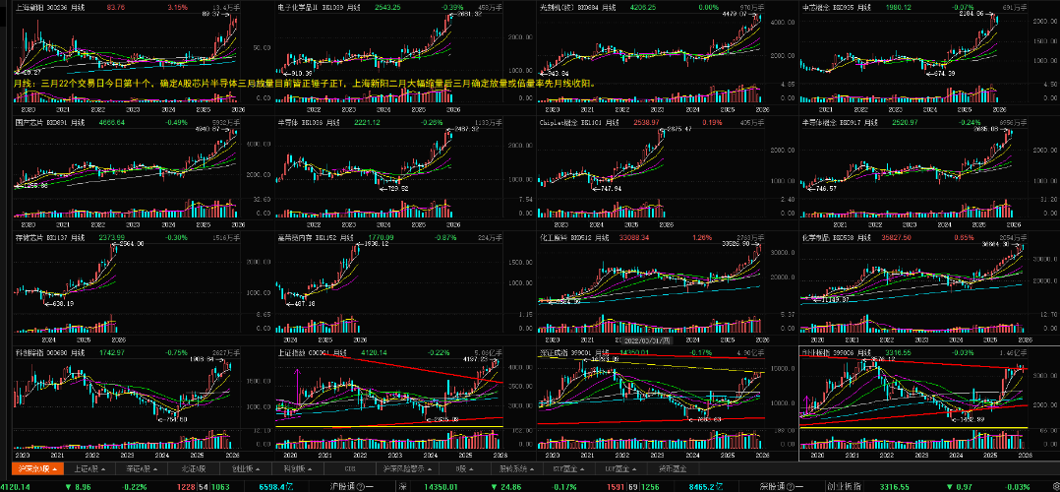Open the 上证A股 tab dropdown
The height and width of the screenshot is (492, 1060).
[x=103, y=469]
